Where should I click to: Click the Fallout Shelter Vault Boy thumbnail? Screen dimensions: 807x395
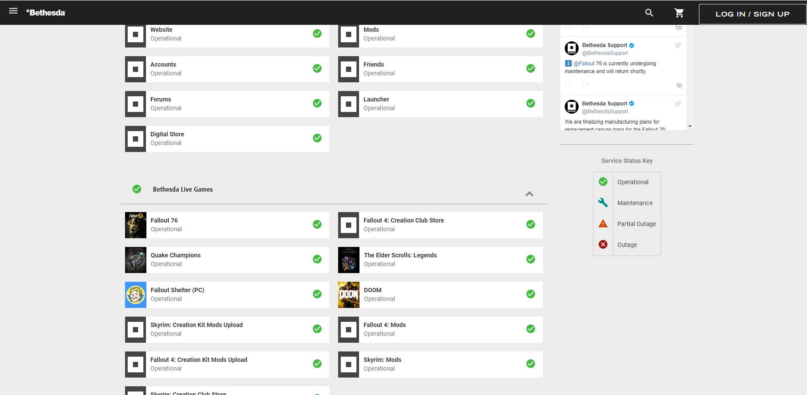click(x=136, y=295)
